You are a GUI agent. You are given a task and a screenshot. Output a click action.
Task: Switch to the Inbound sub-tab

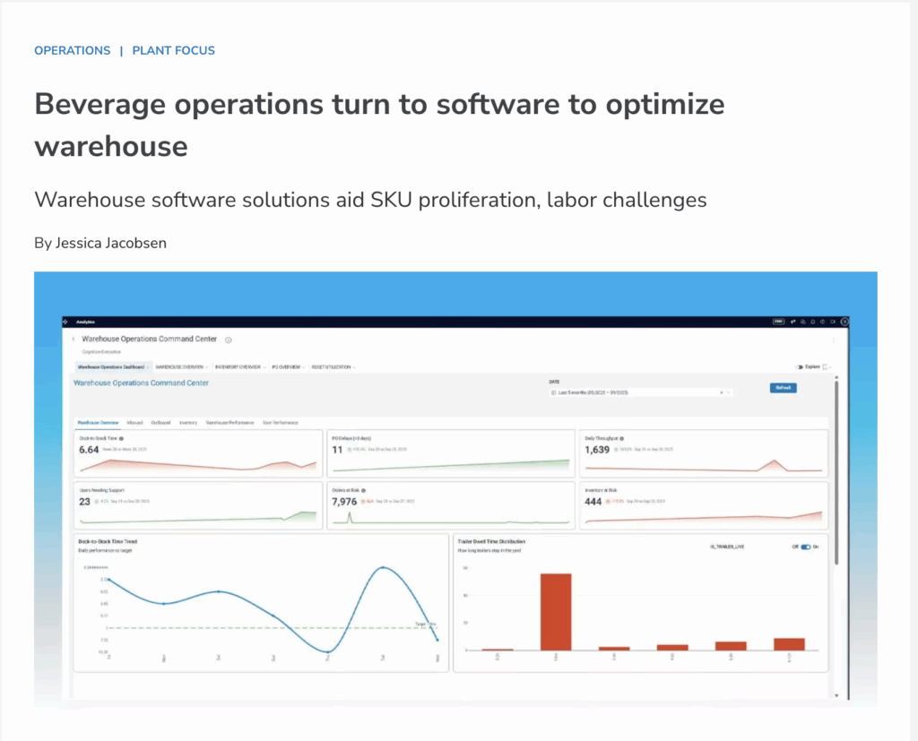[x=135, y=423]
